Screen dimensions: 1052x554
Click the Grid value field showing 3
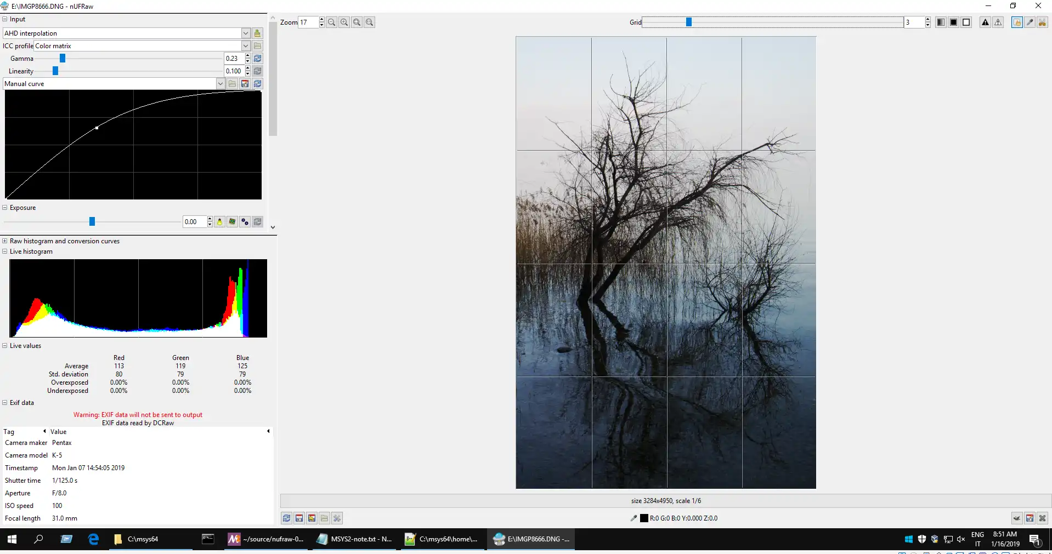914,22
